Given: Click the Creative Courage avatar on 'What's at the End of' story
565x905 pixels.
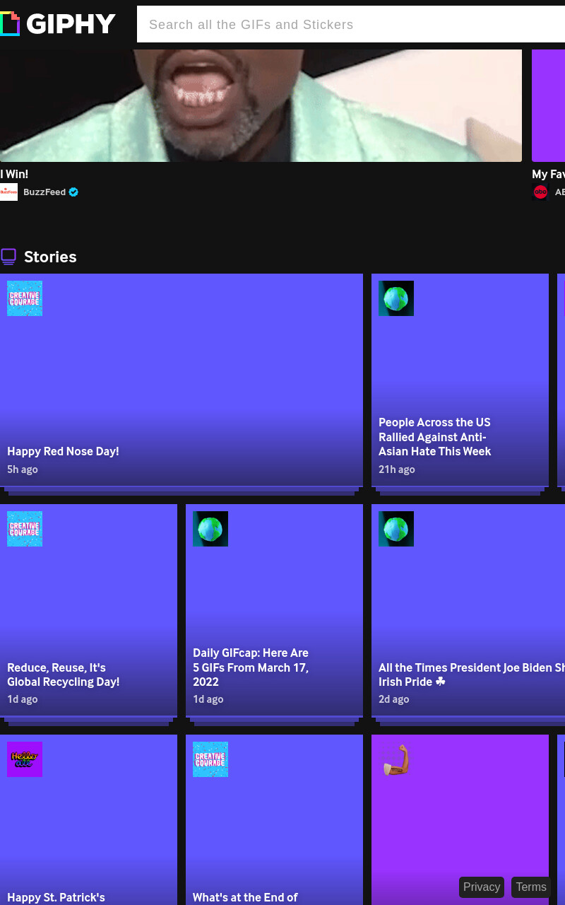Looking at the screenshot, I should click(x=210, y=759).
